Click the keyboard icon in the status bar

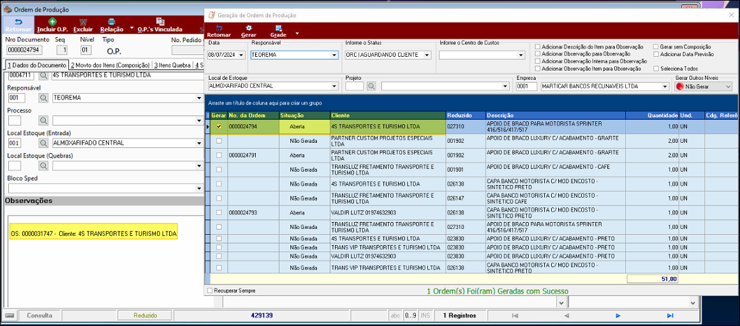[x=10, y=315]
